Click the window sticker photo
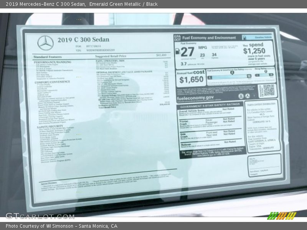The width and height of the screenshot is (307, 230). tap(153, 115)
